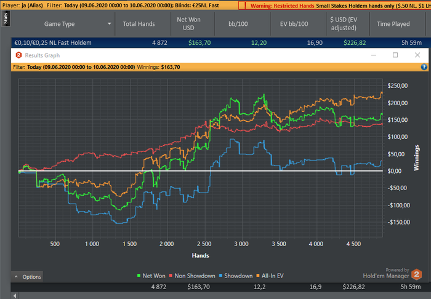Click the Hold'em Manager 2 logo icon
The image size is (431, 299).
tap(417, 274)
